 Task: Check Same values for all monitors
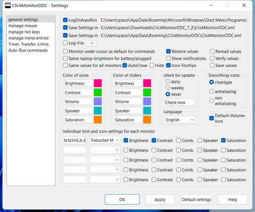click(x=65, y=65)
